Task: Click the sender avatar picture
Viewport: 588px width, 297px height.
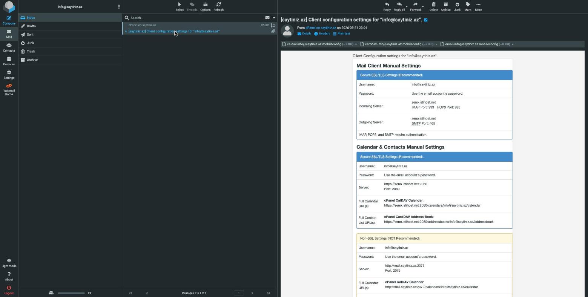Action: coord(287,31)
